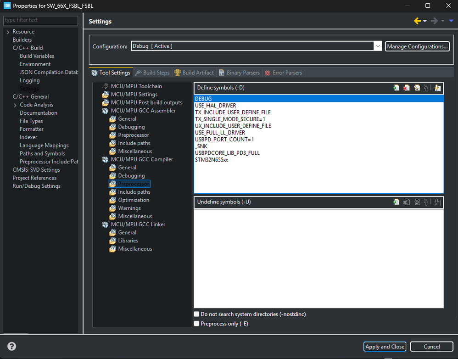Expand the Code Analysis node

coord(15,105)
